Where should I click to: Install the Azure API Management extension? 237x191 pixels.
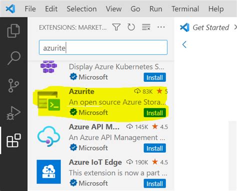click(x=154, y=148)
